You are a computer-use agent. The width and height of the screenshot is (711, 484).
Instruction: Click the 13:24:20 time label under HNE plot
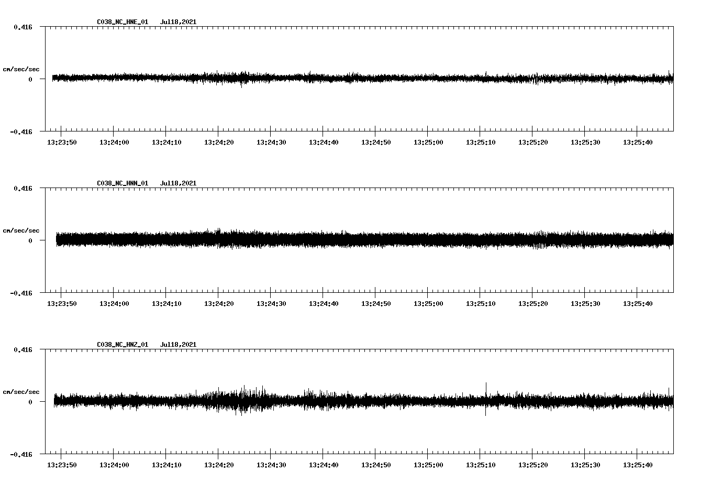click(219, 142)
